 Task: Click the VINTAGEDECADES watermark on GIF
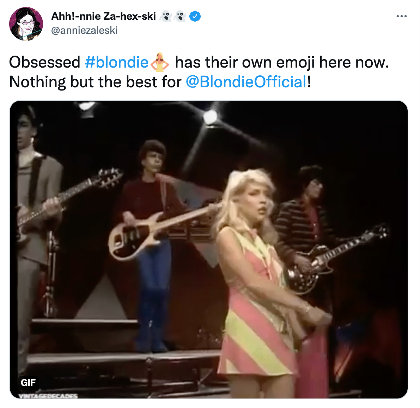(x=48, y=396)
